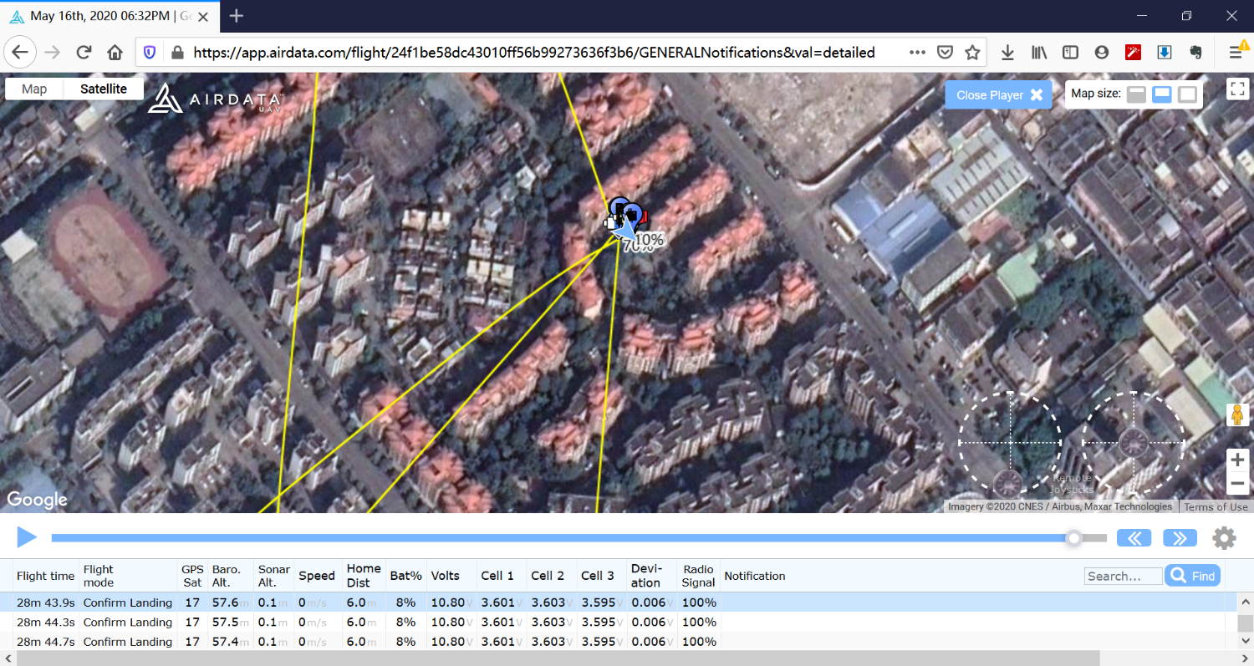
Task: Click the Find button
Action: click(1192, 576)
